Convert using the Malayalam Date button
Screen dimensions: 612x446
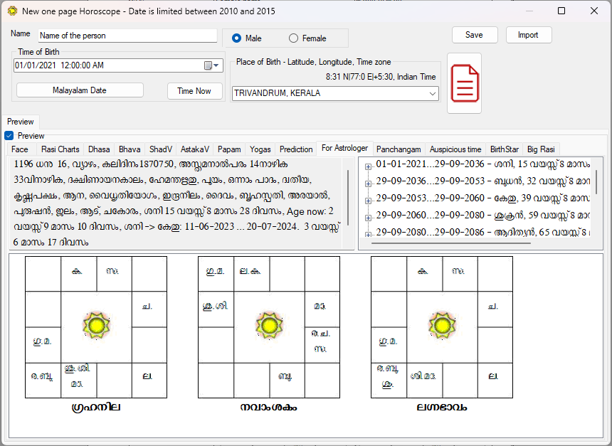coord(79,90)
